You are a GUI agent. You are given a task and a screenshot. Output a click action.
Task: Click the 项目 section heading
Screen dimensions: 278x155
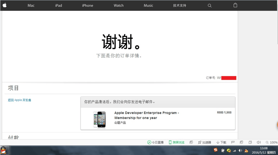tap(13, 88)
